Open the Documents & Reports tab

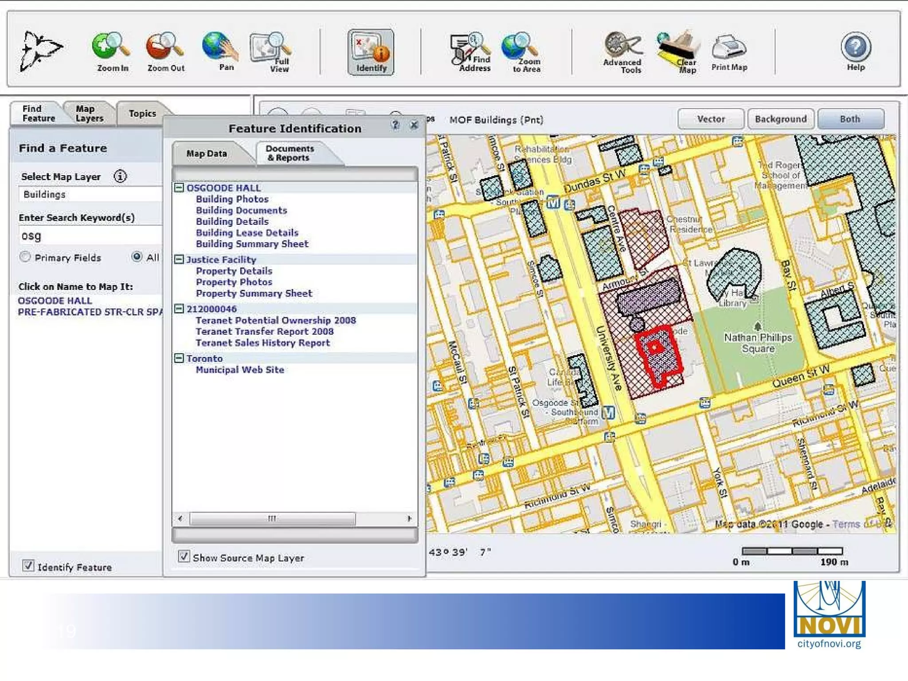pos(290,153)
